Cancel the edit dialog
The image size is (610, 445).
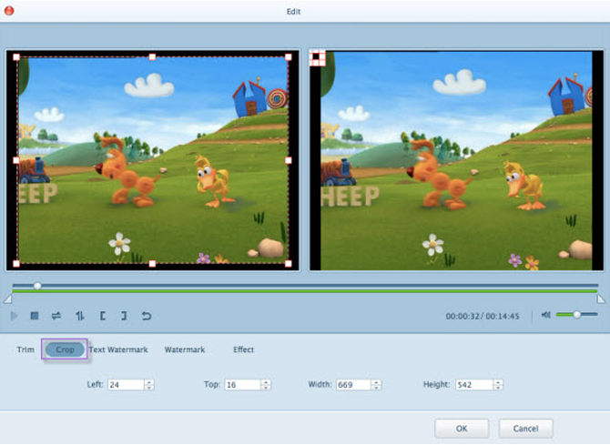pos(525,428)
